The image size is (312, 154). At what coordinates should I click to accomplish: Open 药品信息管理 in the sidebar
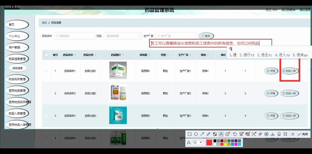click(17, 59)
